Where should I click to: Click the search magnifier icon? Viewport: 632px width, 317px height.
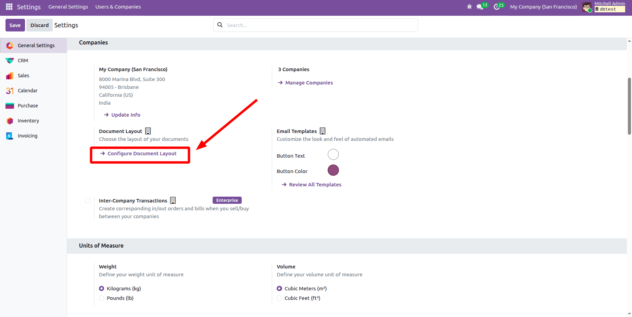coord(220,25)
